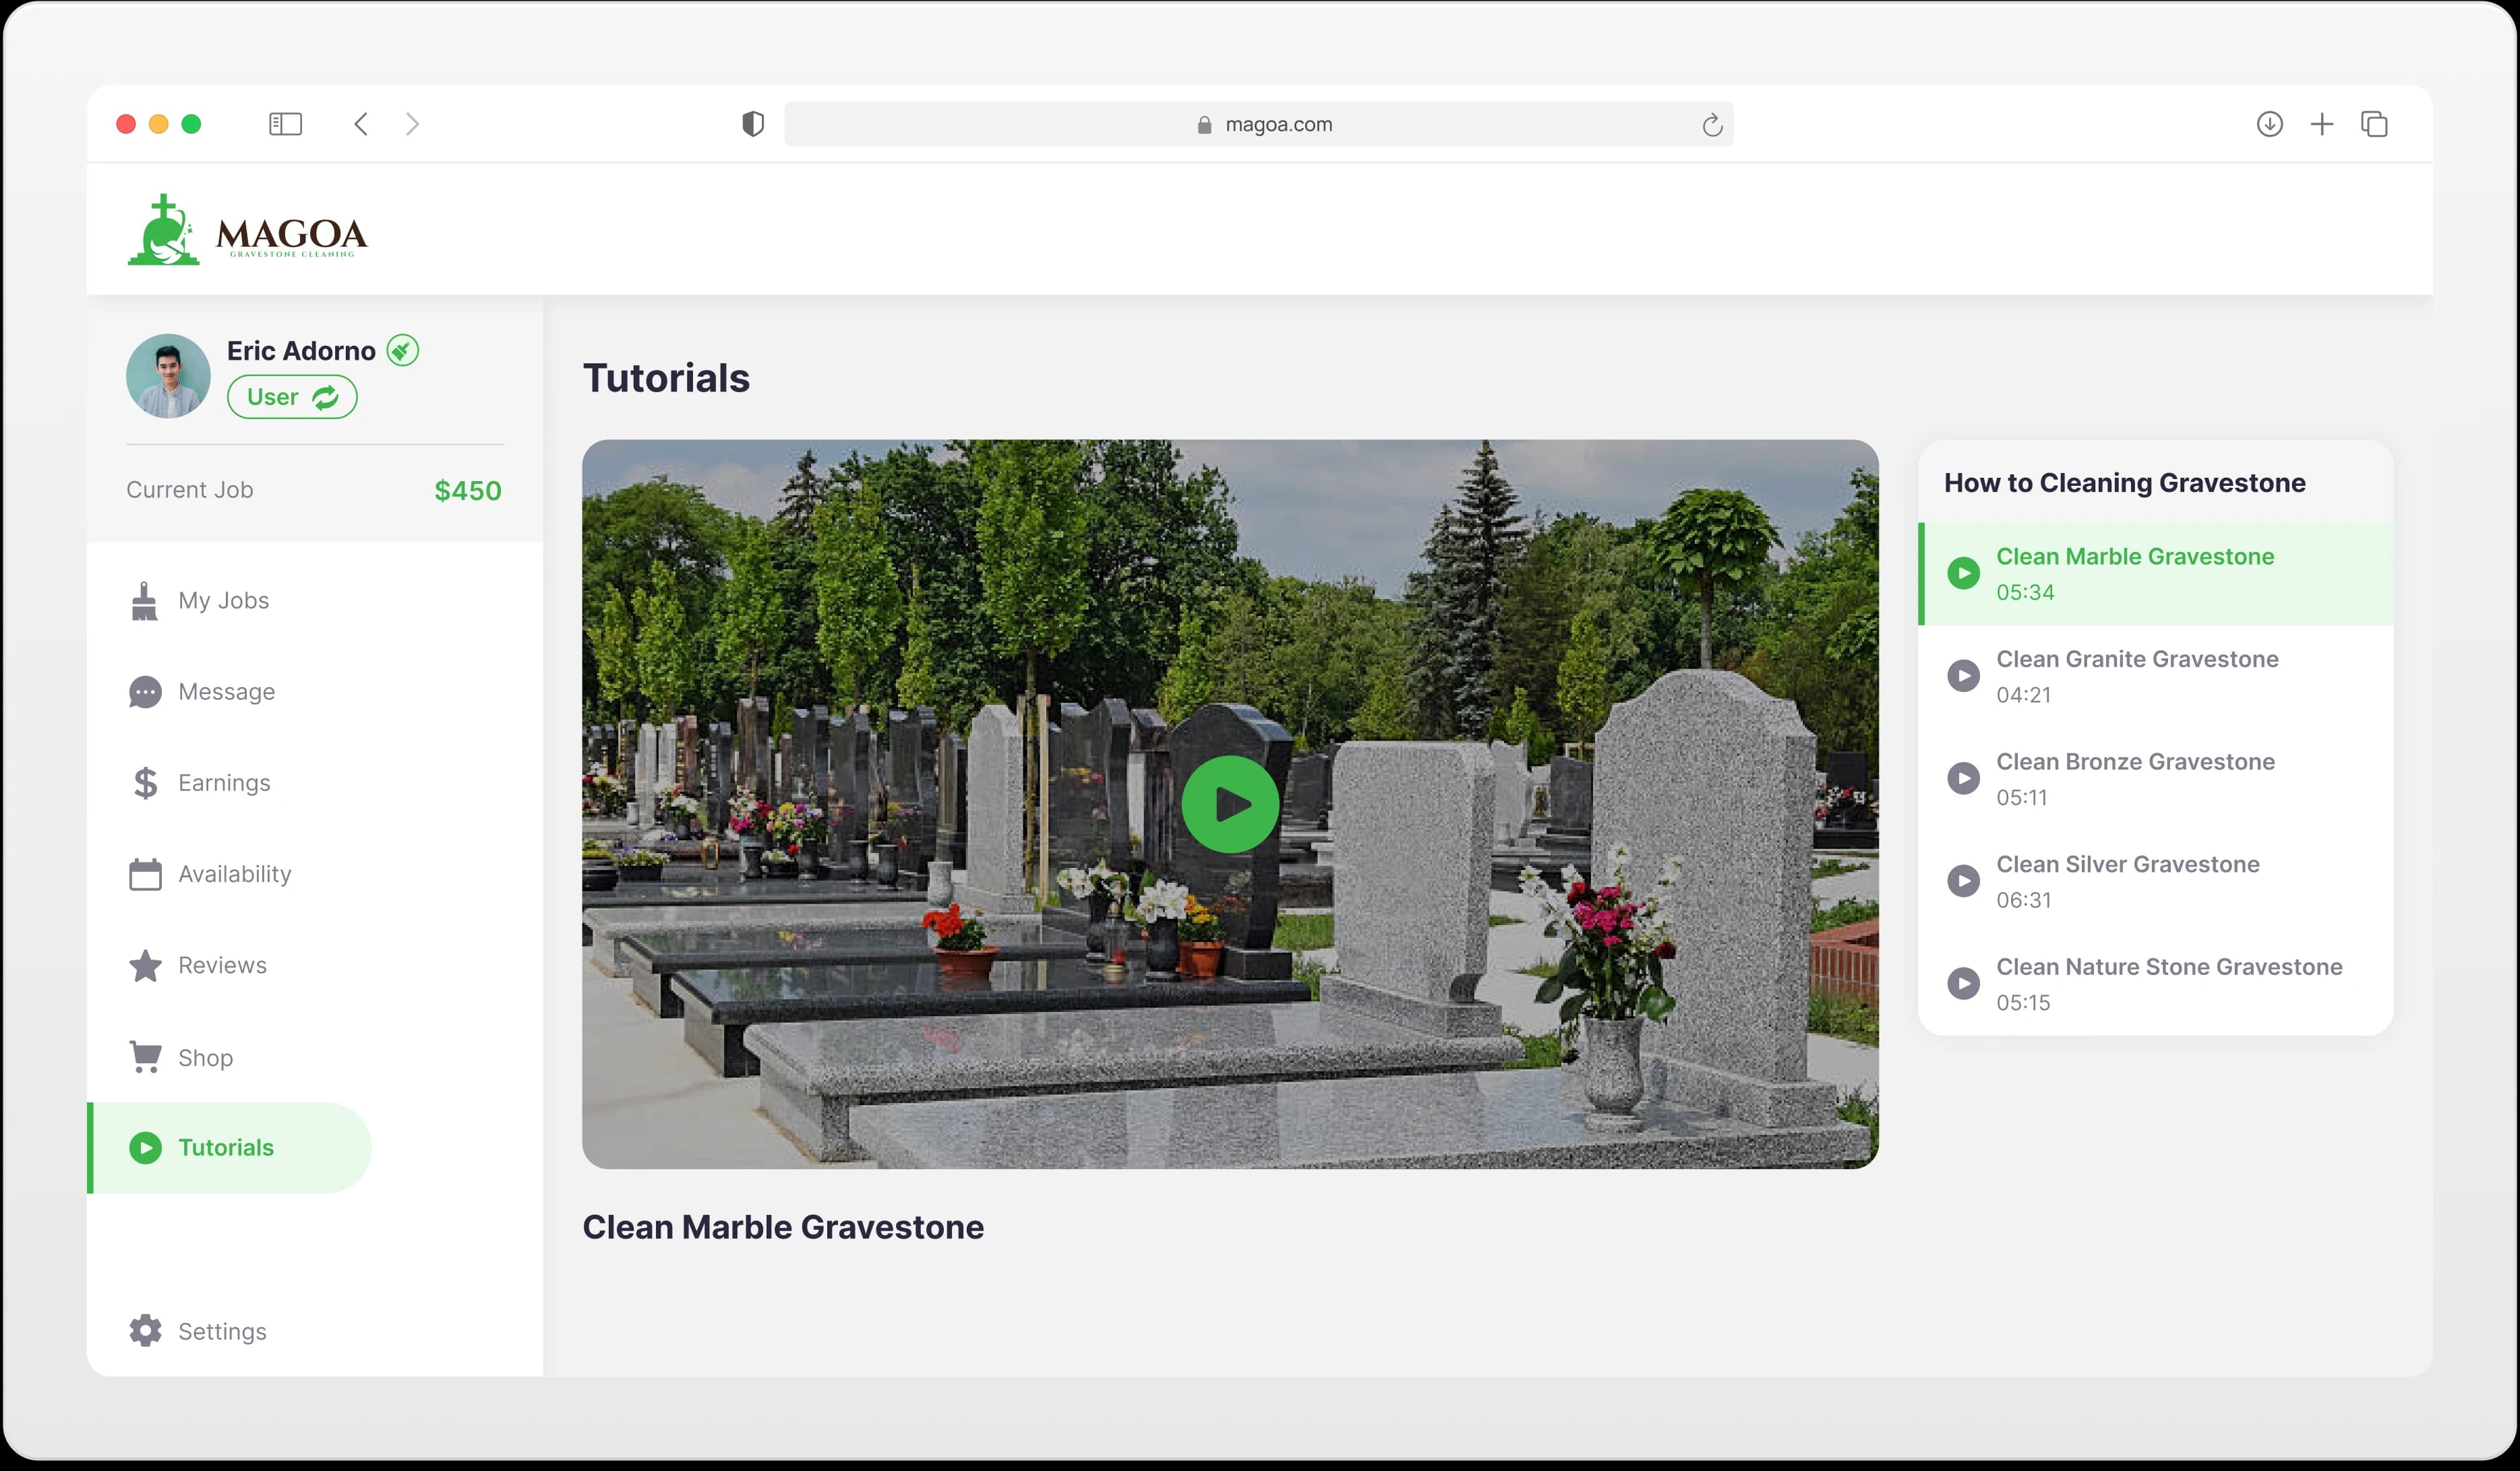Click the My Jobs brush icon
This screenshot has width=2520, height=1471.
(145, 602)
